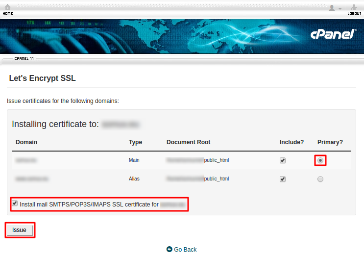Screen dimensions: 364x257
Task: Click the Alias type cell
Action: pyautogui.click(x=134, y=179)
